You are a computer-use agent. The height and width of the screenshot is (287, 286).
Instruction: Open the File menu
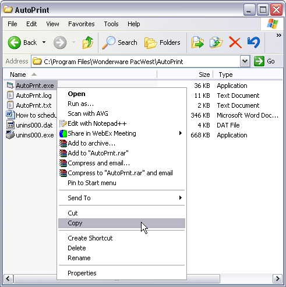click(x=12, y=24)
